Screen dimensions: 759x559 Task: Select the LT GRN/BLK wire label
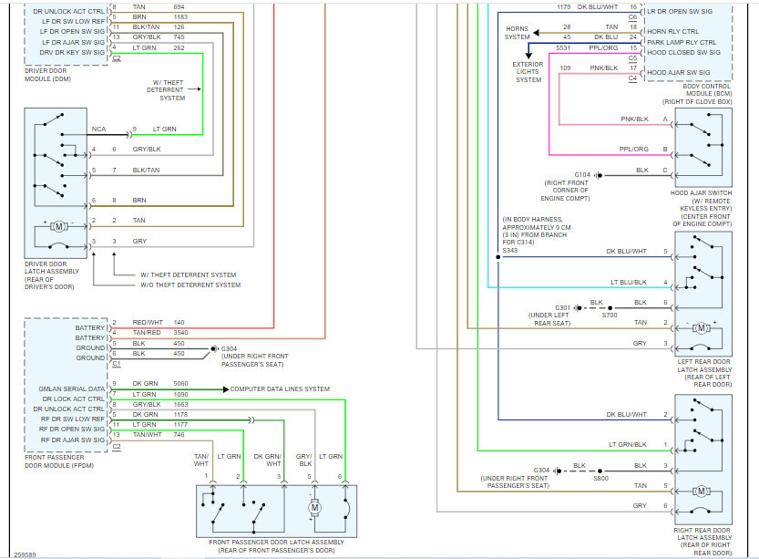[x=628, y=444]
